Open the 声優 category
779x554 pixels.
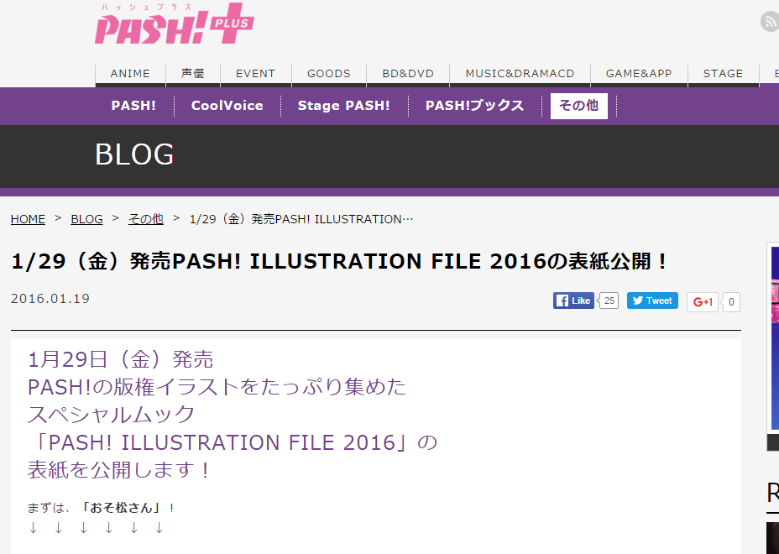pyautogui.click(x=193, y=74)
